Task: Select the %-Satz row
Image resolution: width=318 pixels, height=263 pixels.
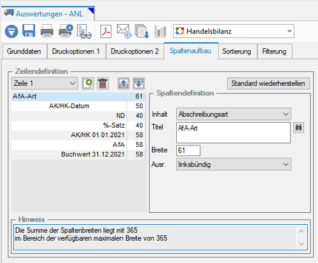Action: click(x=78, y=125)
